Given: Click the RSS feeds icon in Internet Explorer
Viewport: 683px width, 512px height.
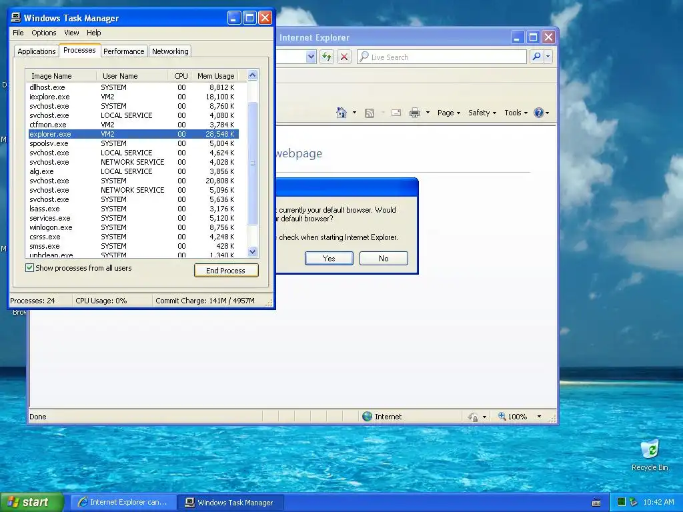Looking at the screenshot, I should pos(370,113).
